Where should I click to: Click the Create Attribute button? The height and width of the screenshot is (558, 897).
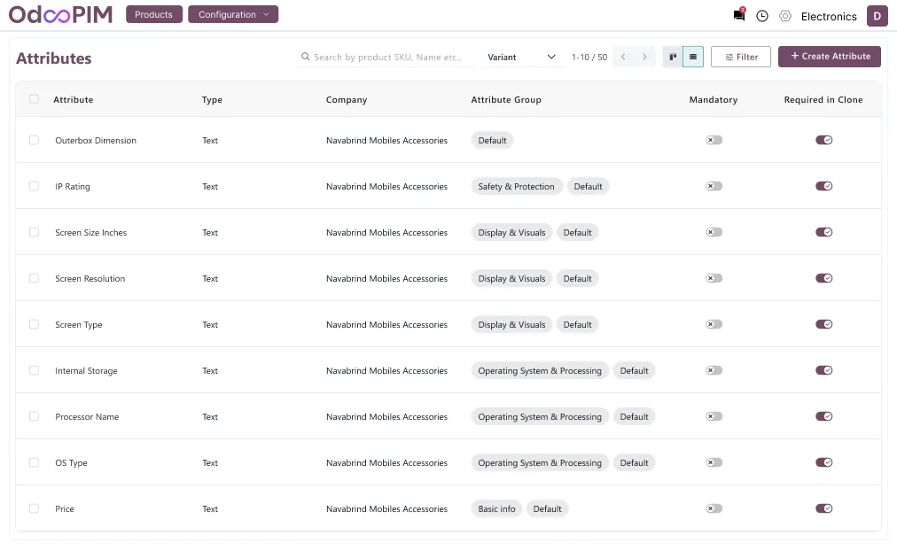pos(830,57)
